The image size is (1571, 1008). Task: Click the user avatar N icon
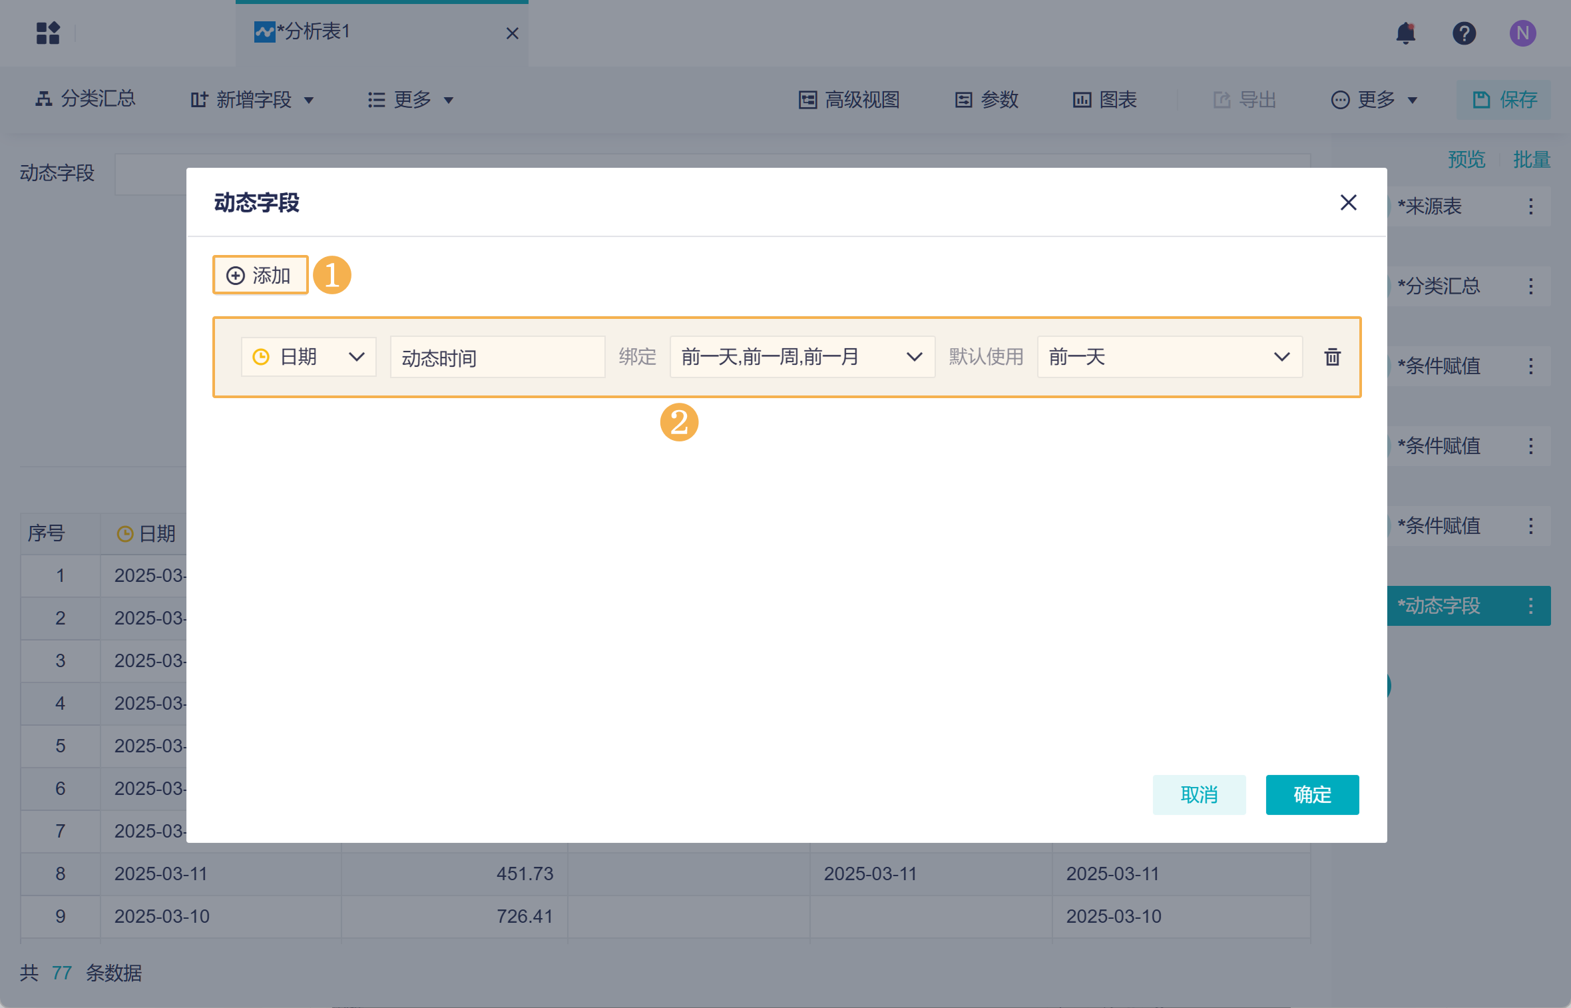tap(1522, 33)
